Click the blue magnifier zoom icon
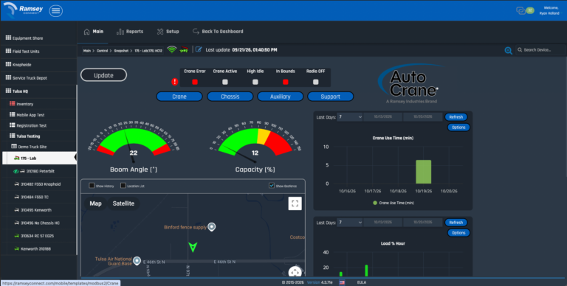 [x=509, y=51]
